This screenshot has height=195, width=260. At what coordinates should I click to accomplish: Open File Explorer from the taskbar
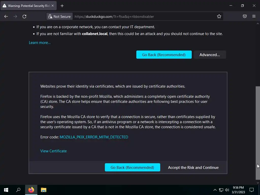(x=44, y=190)
